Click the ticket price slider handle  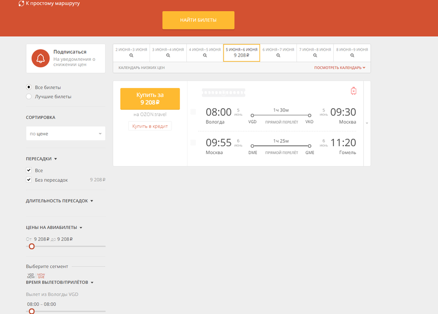coord(32,246)
